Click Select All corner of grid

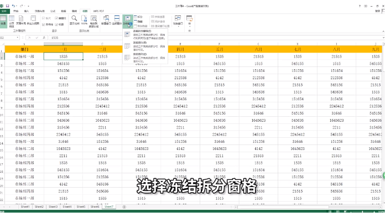(2, 44)
